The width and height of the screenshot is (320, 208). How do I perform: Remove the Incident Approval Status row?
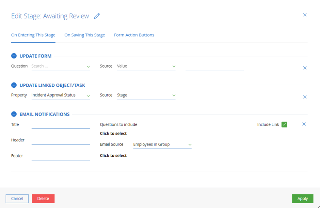pos(305,97)
